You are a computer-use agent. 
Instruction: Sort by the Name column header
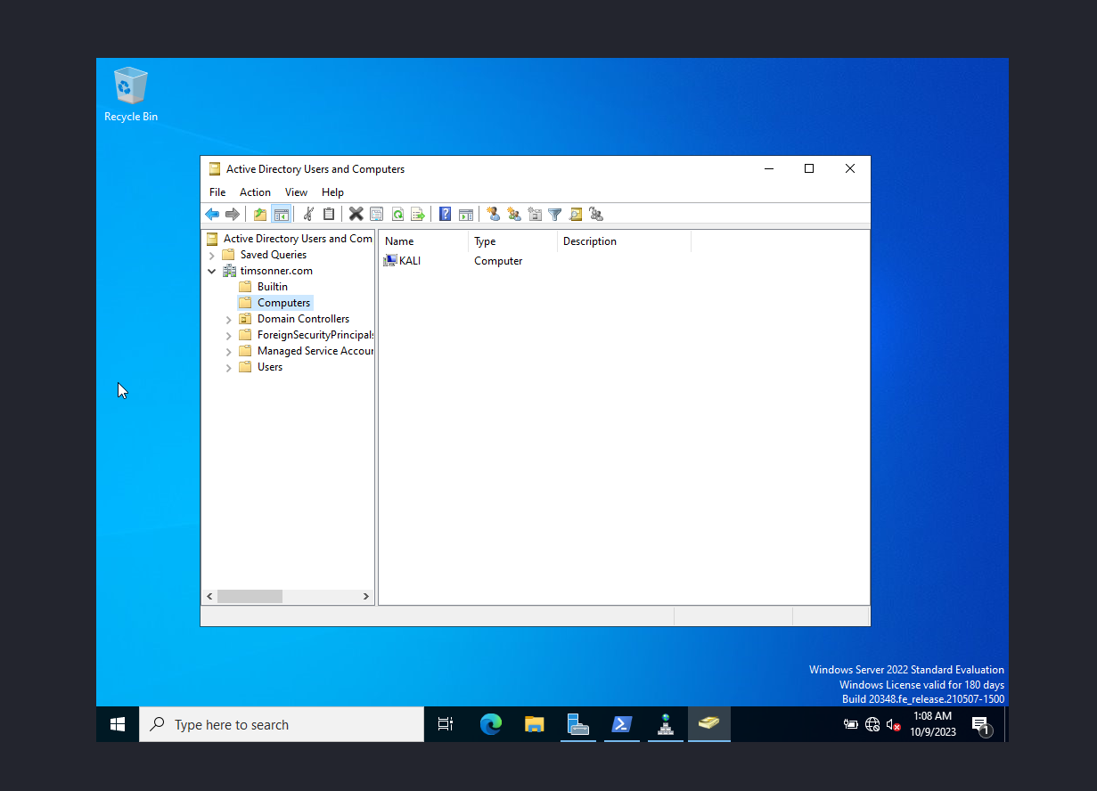point(423,241)
